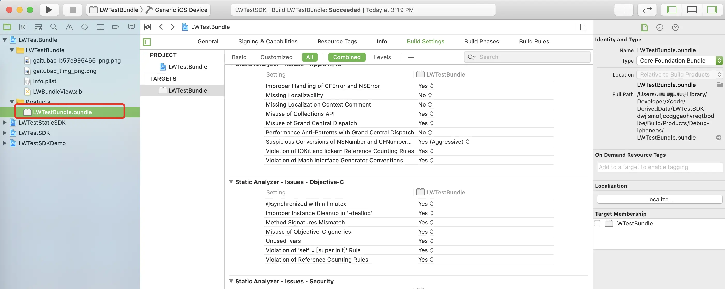Show the history inspector clock icon
This screenshot has width=725, height=289.
[659, 27]
